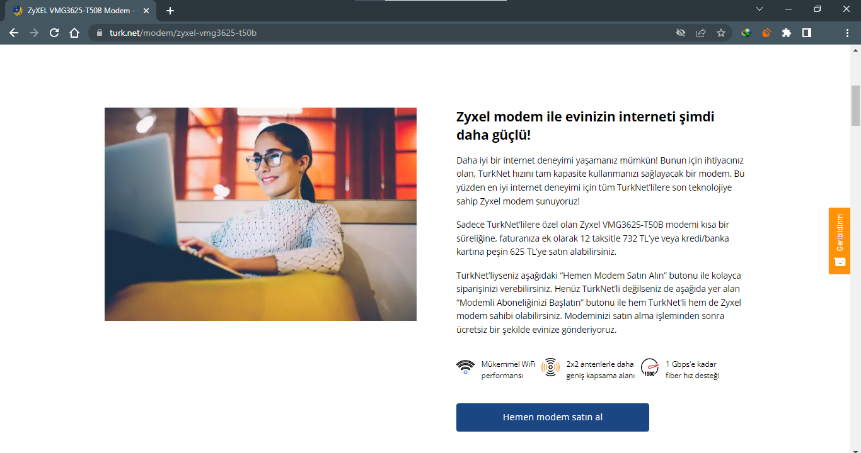Toggle the browser side panel icon

coord(807,33)
